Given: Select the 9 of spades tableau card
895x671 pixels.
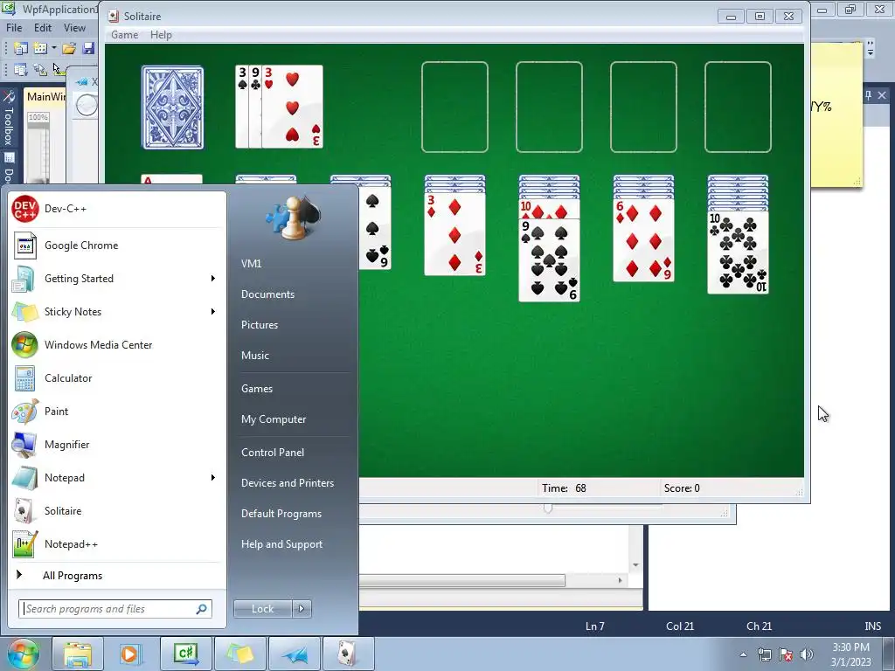Looking at the screenshot, I should pyautogui.click(x=549, y=260).
